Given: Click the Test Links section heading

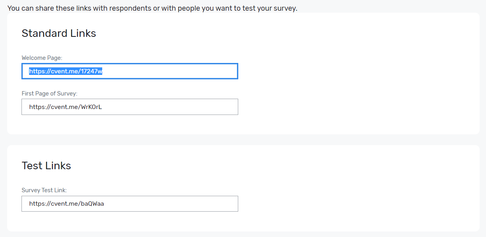Looking at the screenshot, I should coord(46,166).
